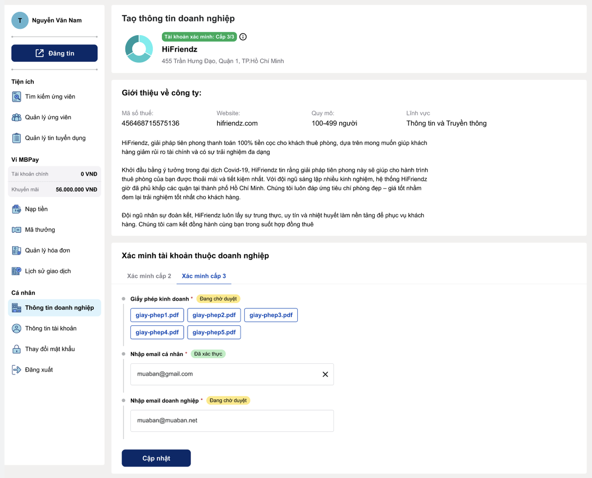This screenshot has height=478, width=592.
Task: Open file giay-phep2.pdf
Action: [214, 315]
